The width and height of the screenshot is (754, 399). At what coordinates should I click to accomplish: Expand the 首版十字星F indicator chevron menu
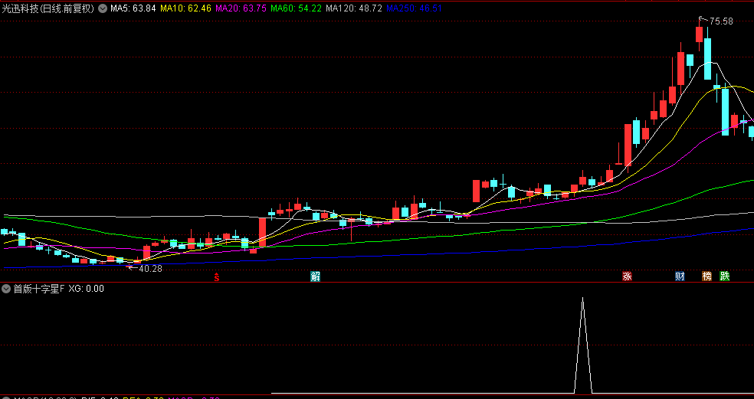[x=6, y=289]
